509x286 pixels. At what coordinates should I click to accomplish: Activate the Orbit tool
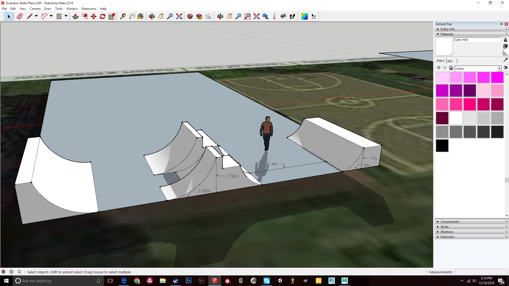point(152,16)
